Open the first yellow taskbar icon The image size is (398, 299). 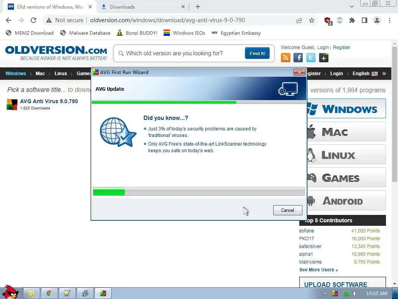(x=31, y=294)
